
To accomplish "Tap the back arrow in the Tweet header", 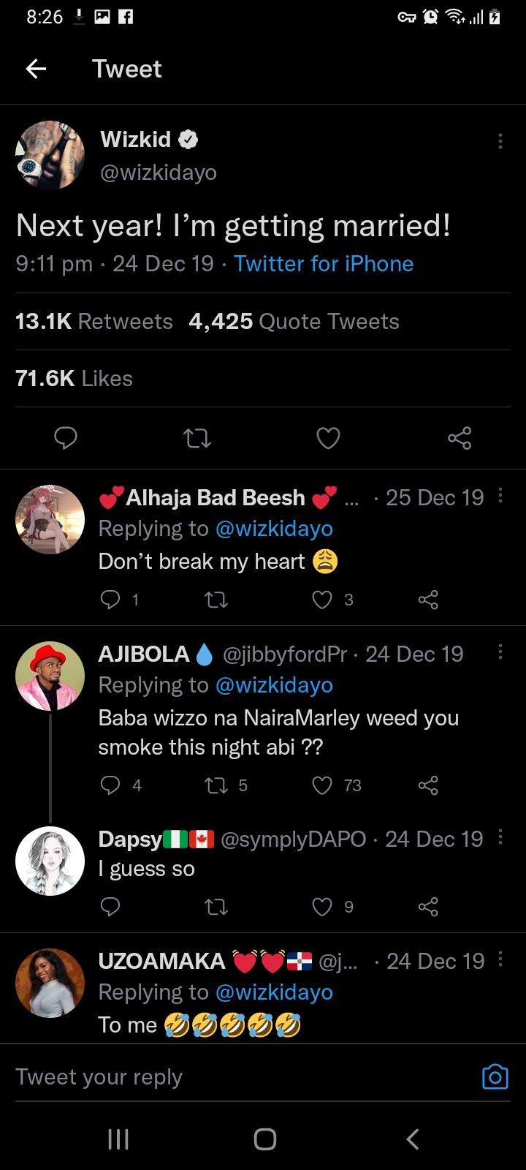I will coord(36,69).
